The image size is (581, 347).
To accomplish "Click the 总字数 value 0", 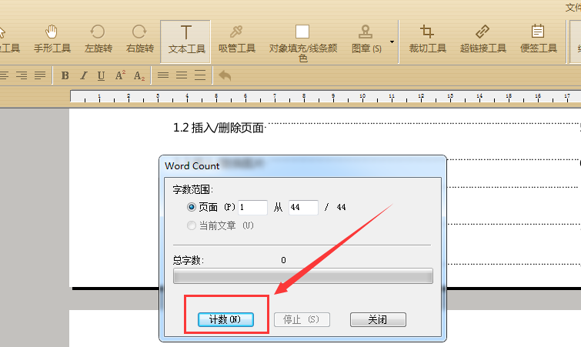I will (283, 260).
